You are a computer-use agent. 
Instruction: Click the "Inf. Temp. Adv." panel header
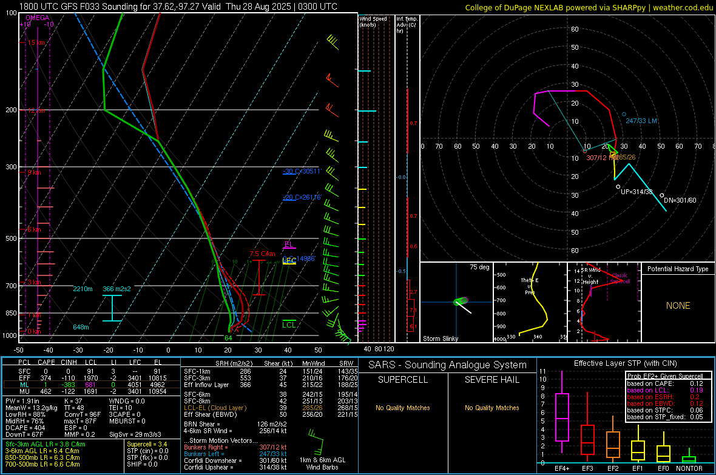pos(407,25)
